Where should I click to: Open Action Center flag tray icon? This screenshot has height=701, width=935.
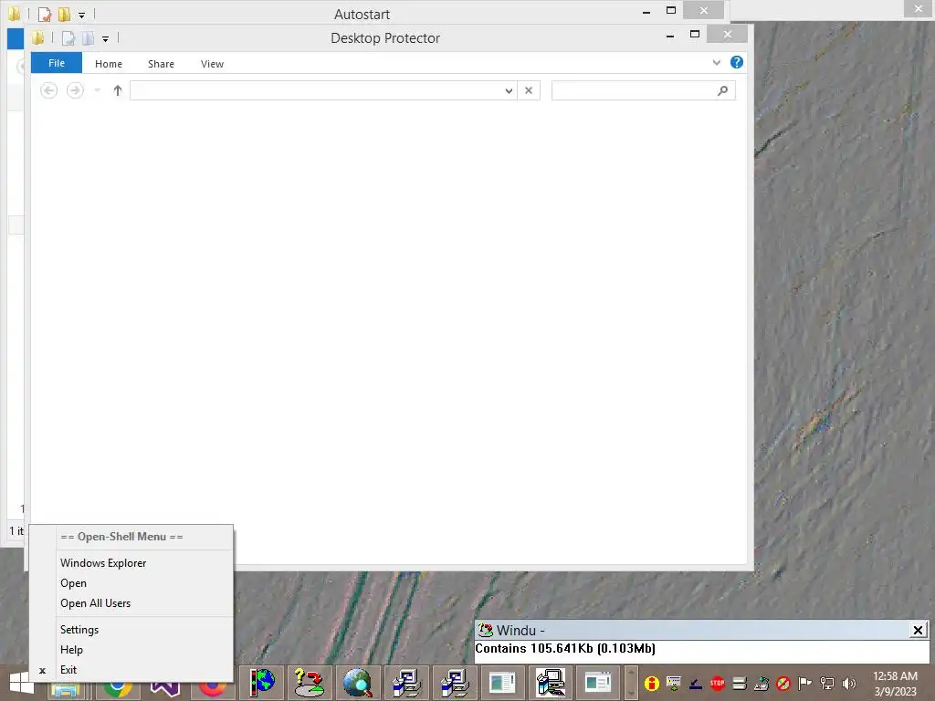click(x=805, y=683)
